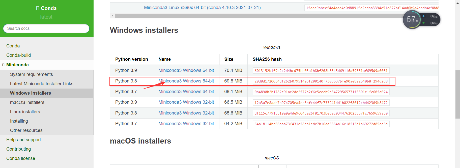Click the Conda home icon in header
Image resolution: width=460 pixels, height=168 pixels.
click(x=38, y=8)
